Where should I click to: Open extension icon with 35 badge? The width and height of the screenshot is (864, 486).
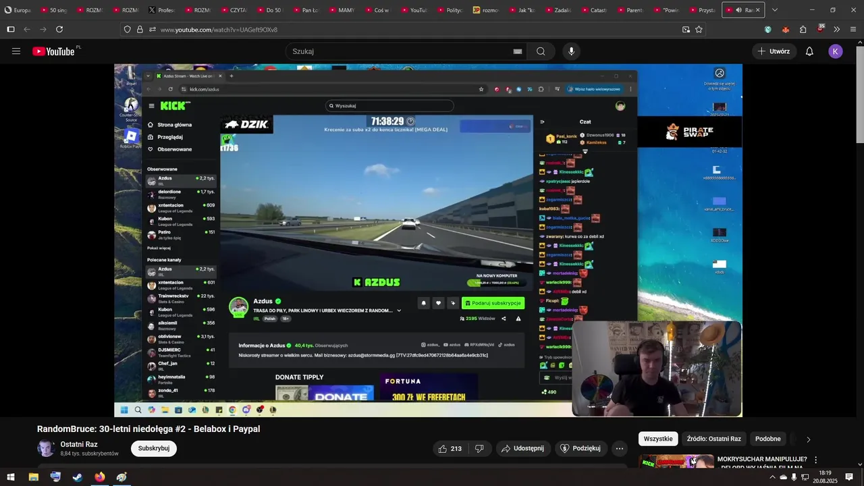coord(819,30)
